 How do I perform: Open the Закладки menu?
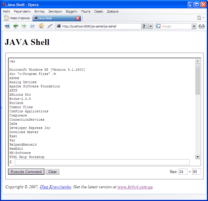[x=55, y=11]
